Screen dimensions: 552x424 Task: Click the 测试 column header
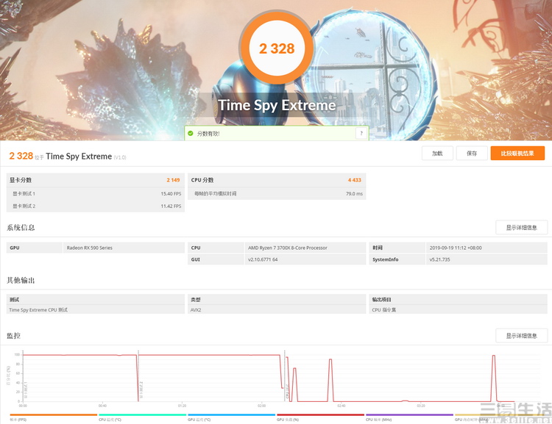pyautogui.click(x=96, y=300)
